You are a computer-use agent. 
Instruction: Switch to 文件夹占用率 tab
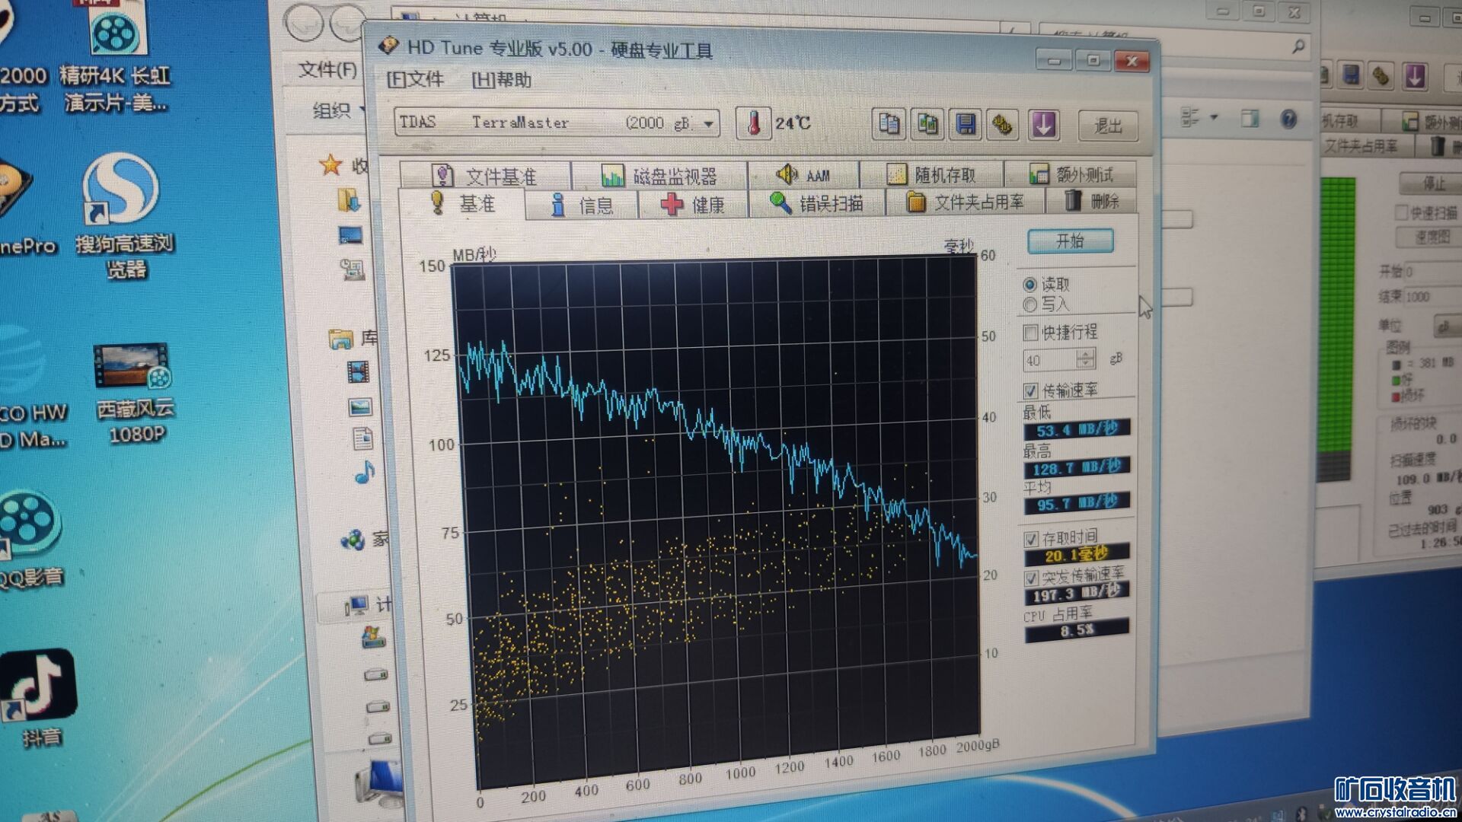point(966,202)
